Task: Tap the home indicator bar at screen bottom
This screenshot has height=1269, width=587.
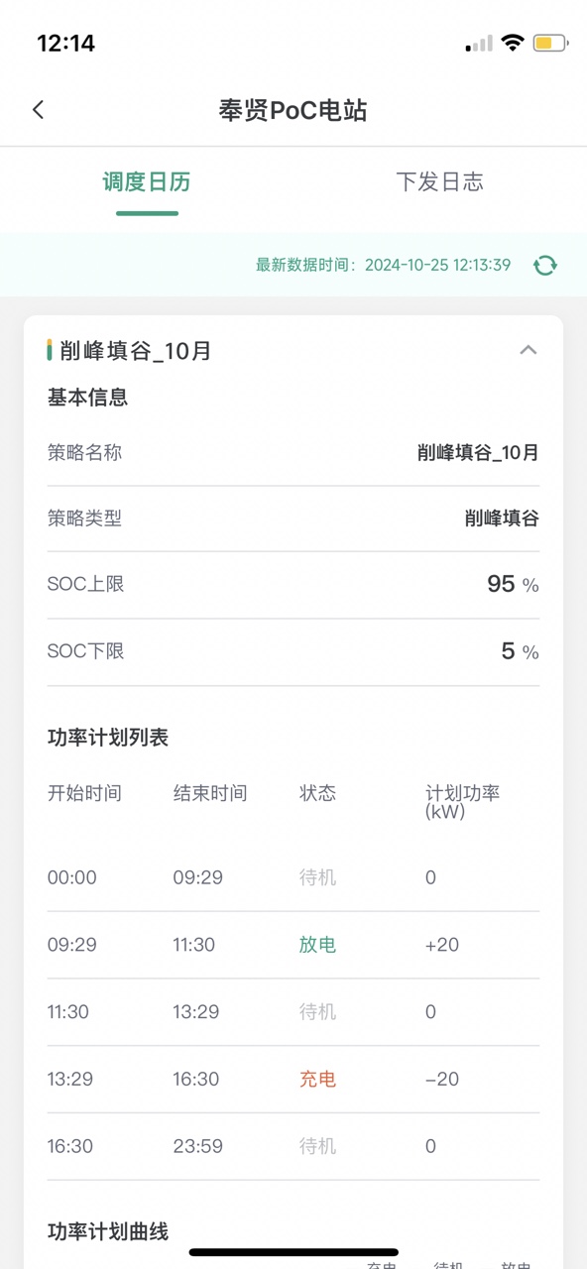Action: (x=293, y=1251)
